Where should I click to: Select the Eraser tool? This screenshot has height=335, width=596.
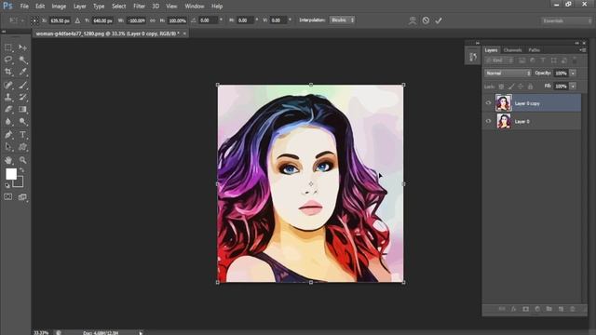click(x=8, y=110)
